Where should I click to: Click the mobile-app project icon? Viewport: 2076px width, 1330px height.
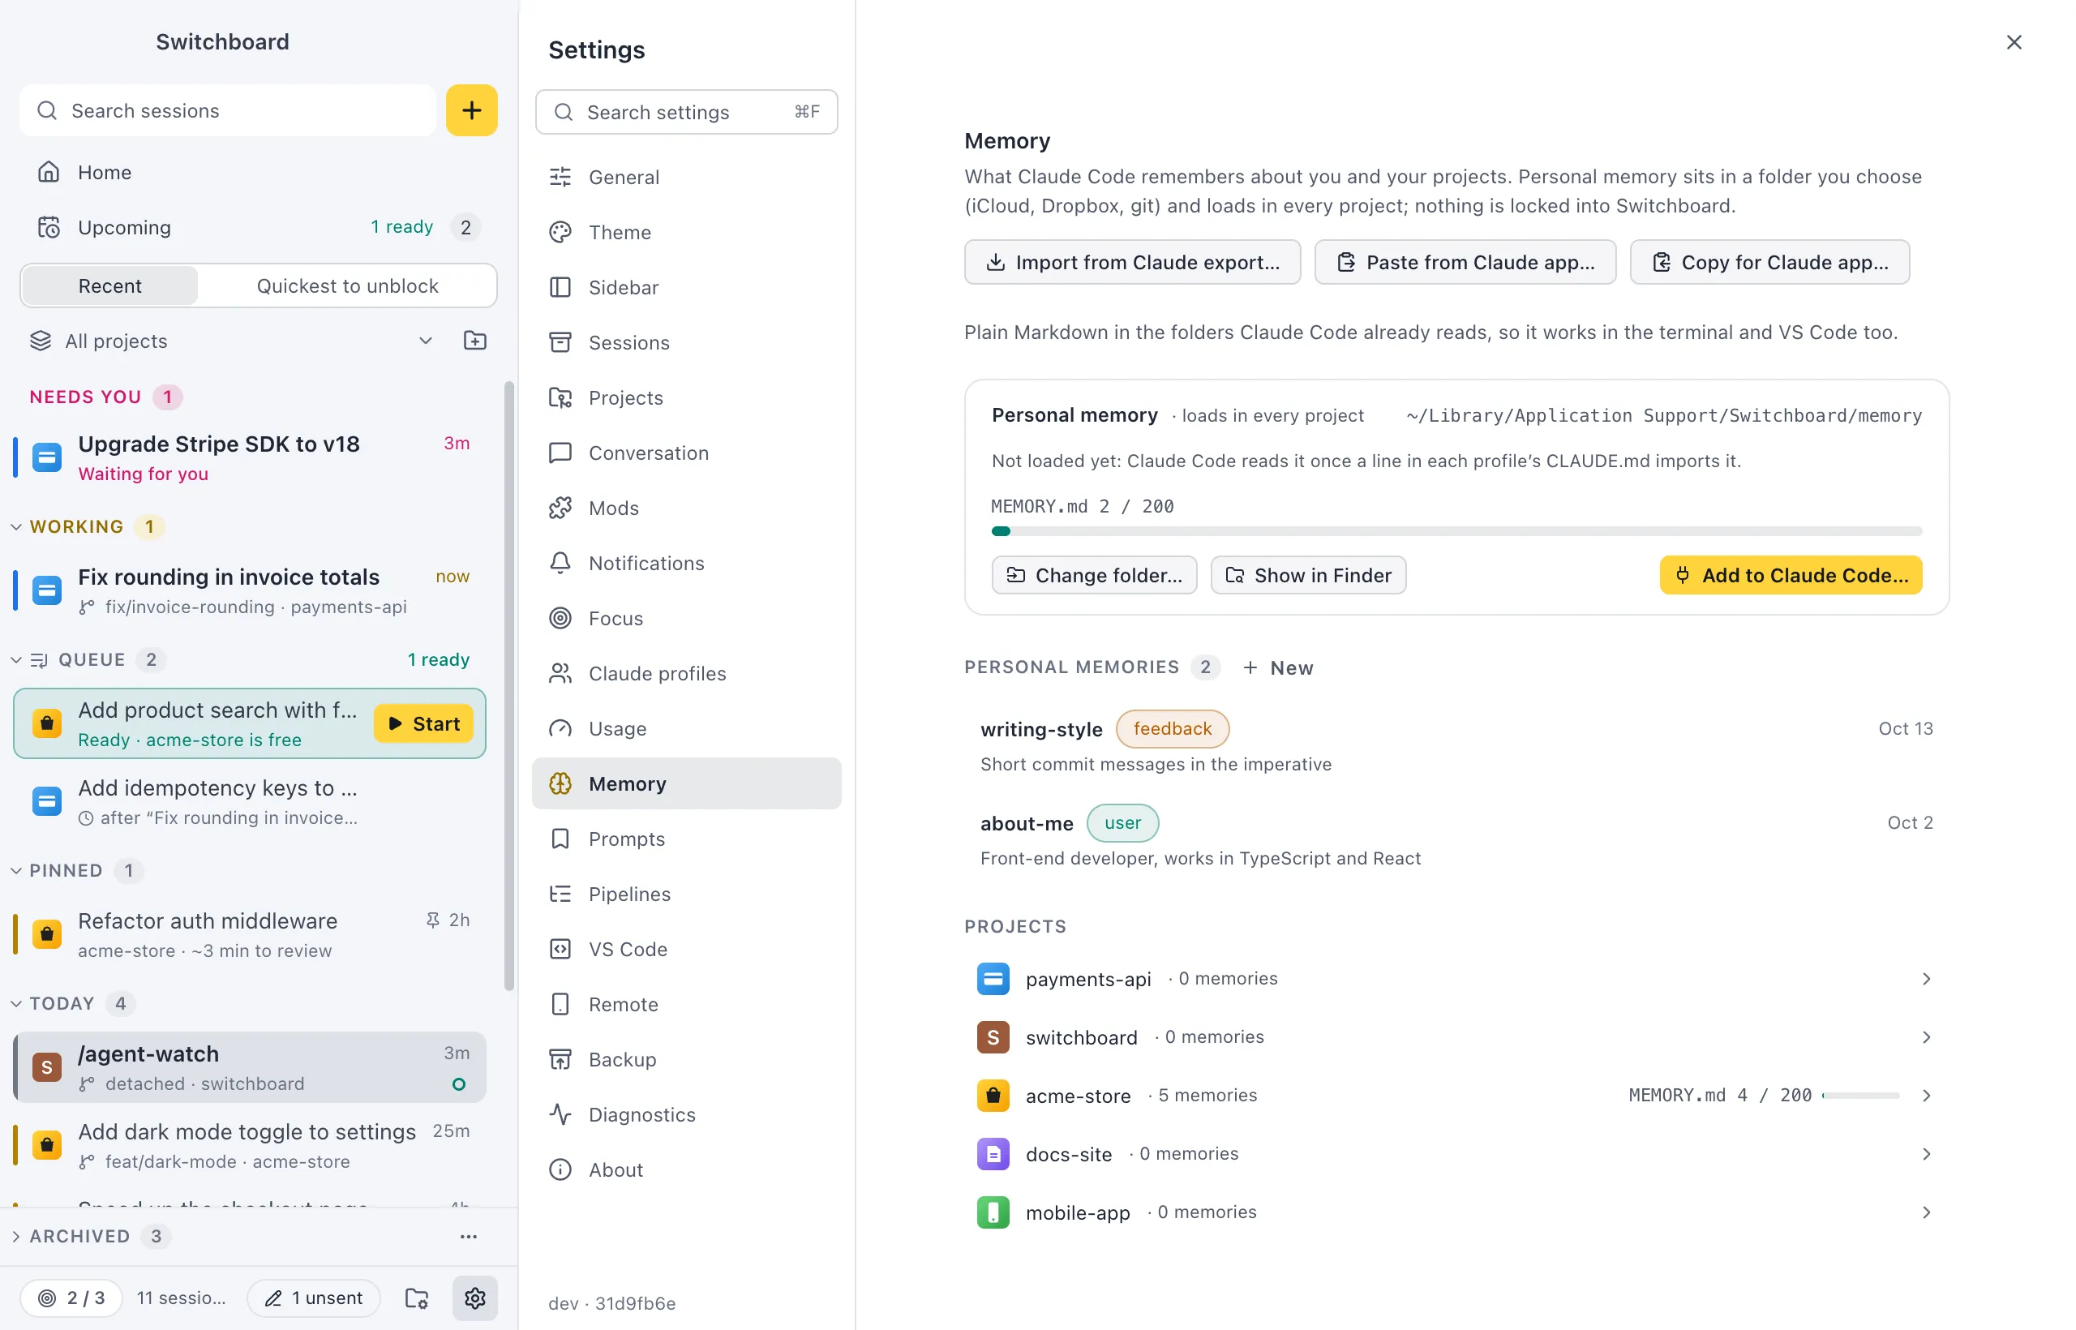coord(993,1212)
